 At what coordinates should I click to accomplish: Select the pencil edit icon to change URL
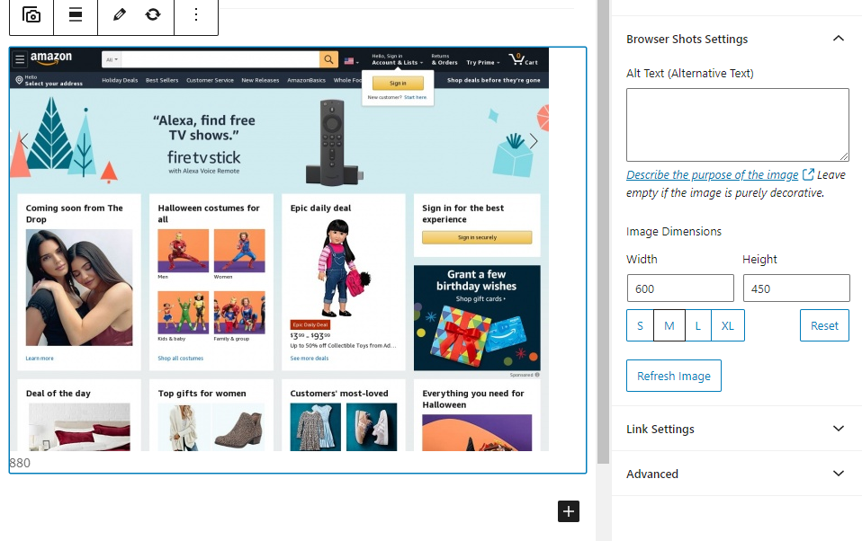pos(118,15)
